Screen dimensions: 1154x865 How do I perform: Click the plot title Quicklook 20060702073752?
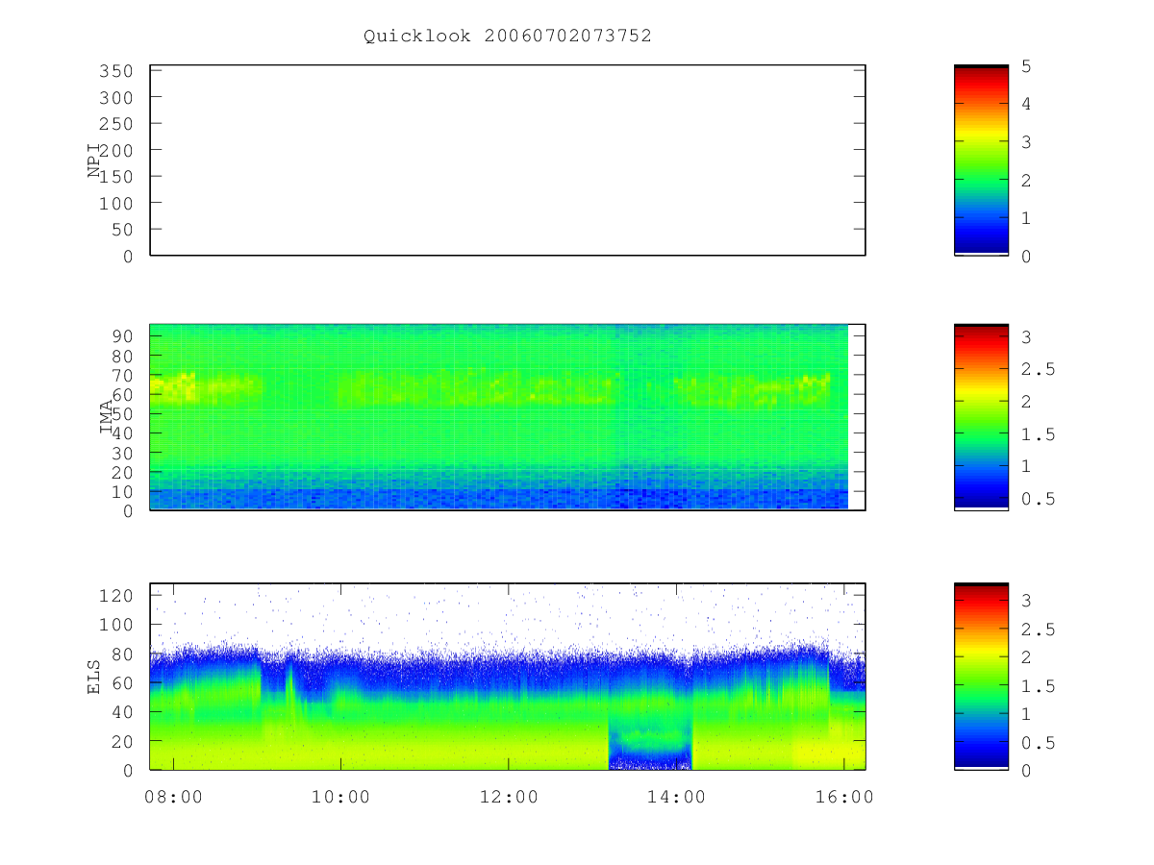pyautogui.click(x=508, y=37)
